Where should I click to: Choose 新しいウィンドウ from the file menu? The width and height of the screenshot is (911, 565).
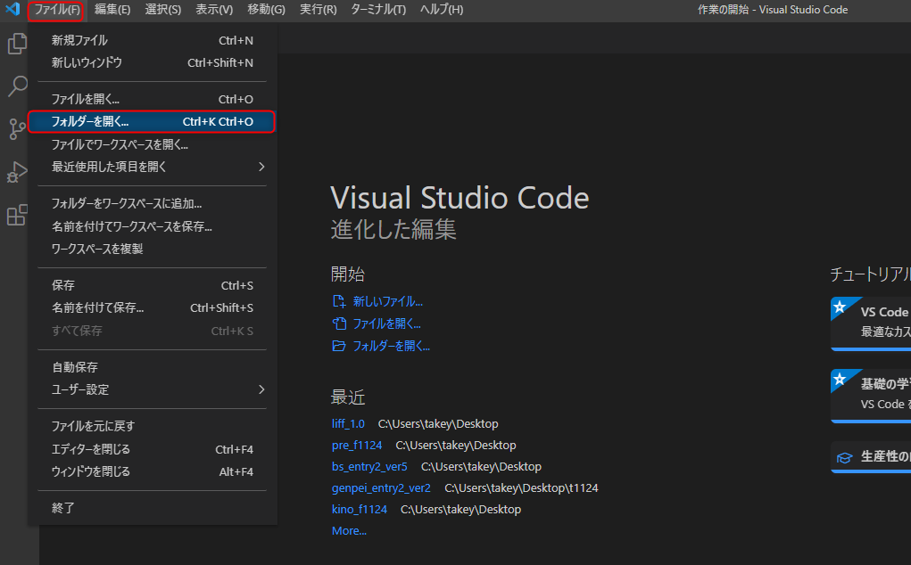coord(153,62)
